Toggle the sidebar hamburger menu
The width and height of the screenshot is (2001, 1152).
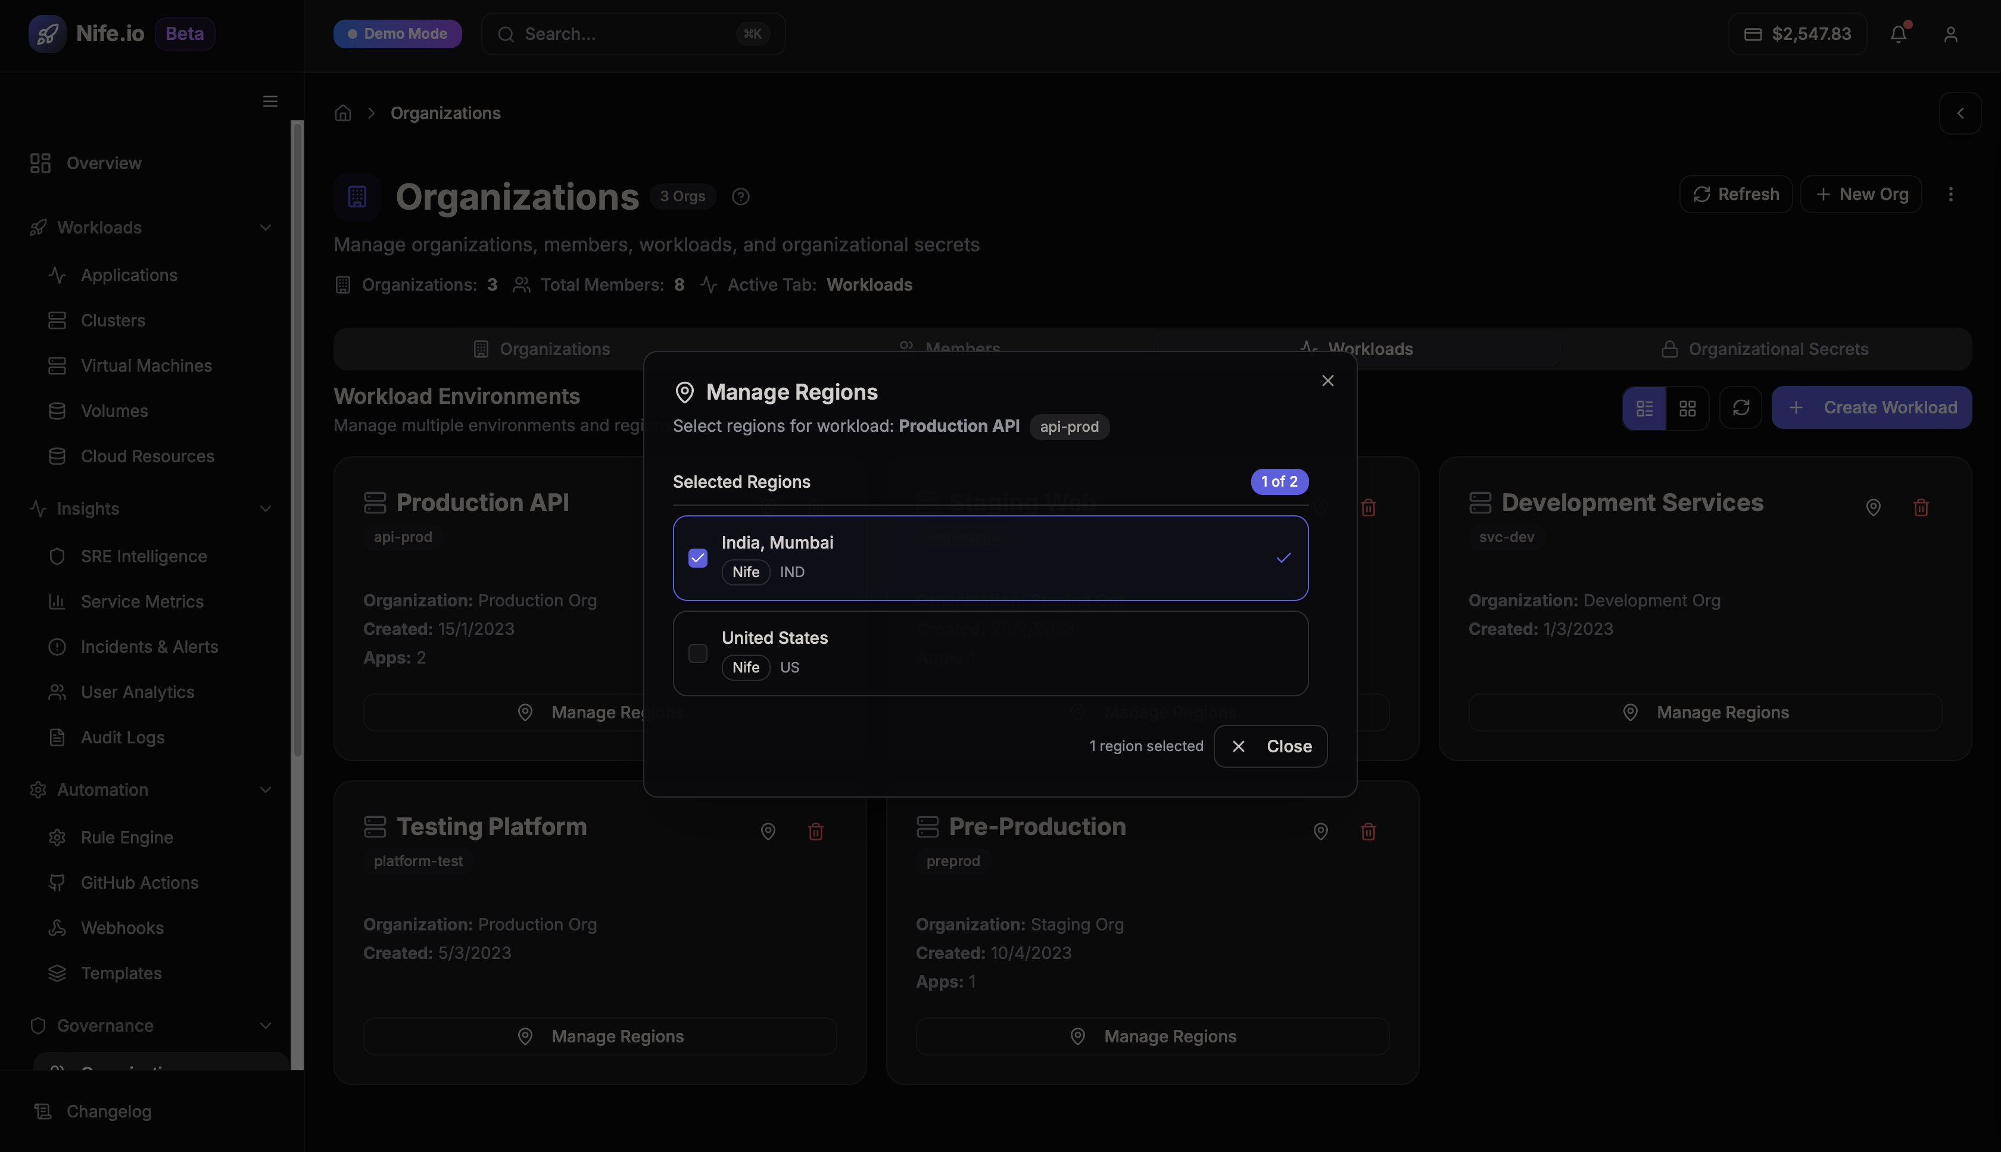click(x=270, y=101)
